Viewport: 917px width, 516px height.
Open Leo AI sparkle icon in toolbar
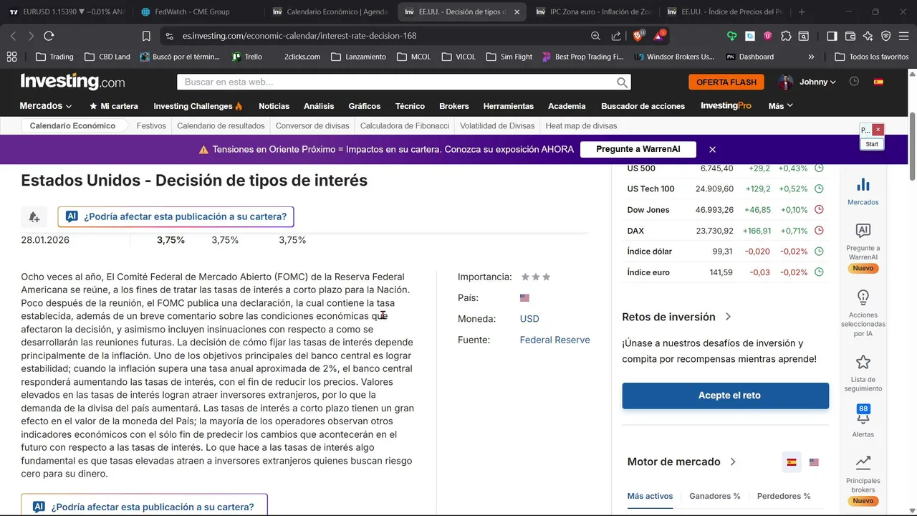click(x=868, y=36)
